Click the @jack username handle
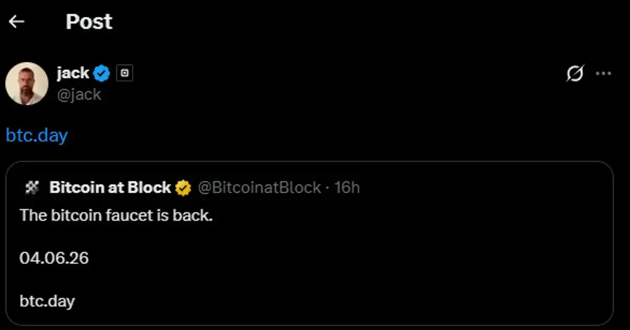The image size is (630, 330). click(x=80, y=94)
